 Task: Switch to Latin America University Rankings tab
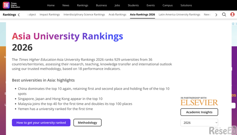tap(179, 15)
